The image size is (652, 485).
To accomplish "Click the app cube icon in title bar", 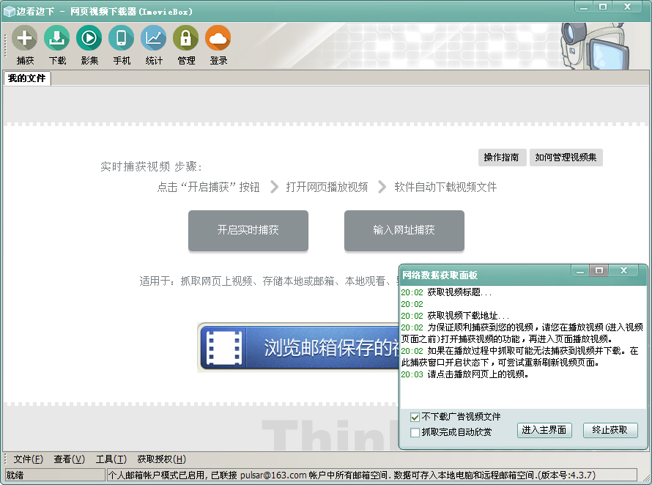I will (x=9, y=11).
